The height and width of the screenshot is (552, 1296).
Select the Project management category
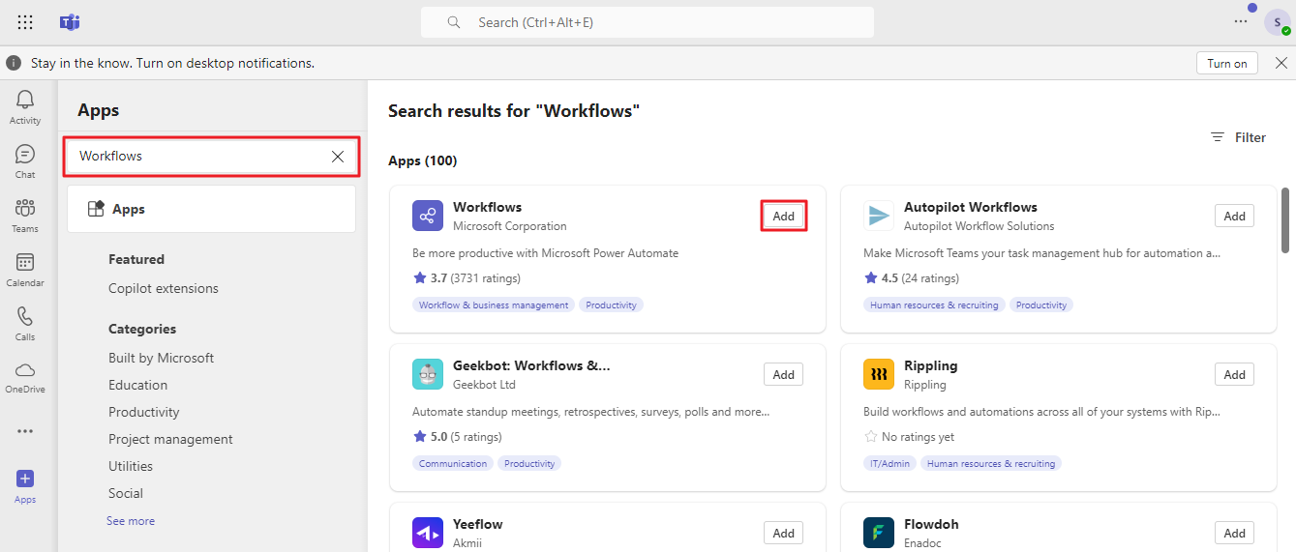coord(170,439)
